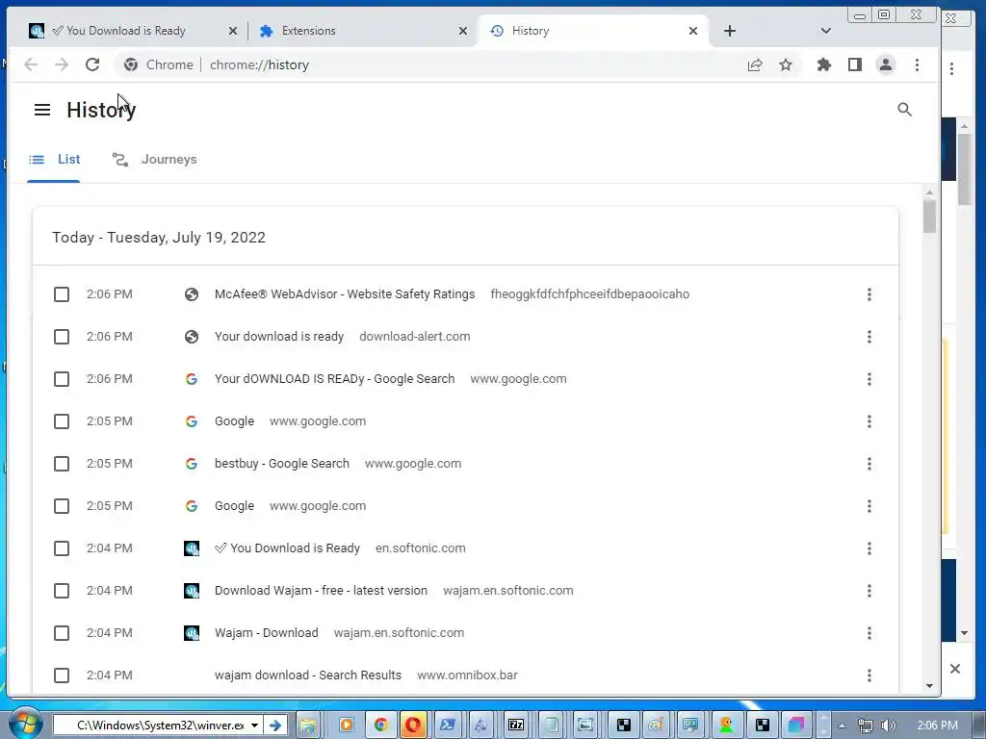Close the You Download is Ready tab
This screenshot has height=739, width=986.
click(233, 31)
